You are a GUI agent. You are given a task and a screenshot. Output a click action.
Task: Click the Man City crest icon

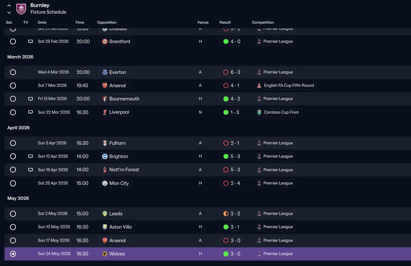click(105, 183)
